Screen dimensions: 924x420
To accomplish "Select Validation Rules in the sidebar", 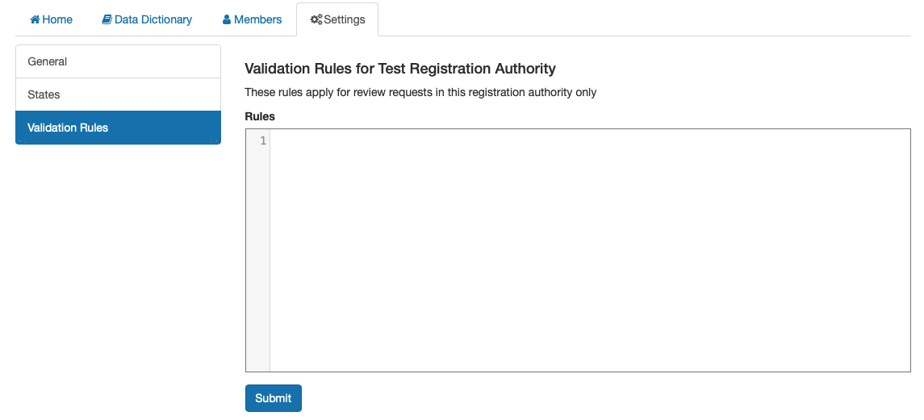I will (118, 128).
